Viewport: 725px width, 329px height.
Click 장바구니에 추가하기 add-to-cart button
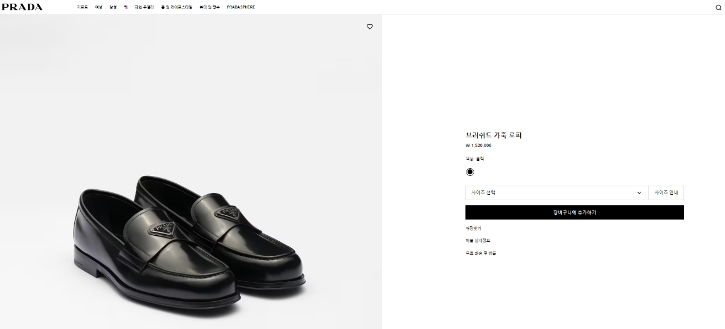coord(574,212)
